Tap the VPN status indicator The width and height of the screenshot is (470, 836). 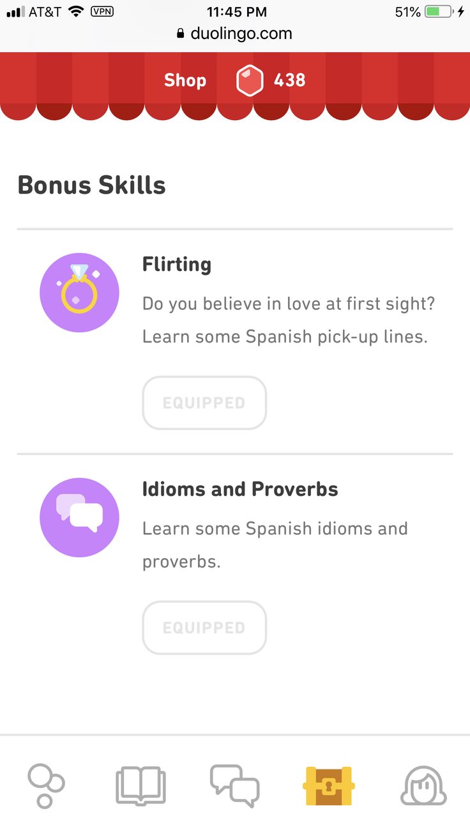point(102,12)
